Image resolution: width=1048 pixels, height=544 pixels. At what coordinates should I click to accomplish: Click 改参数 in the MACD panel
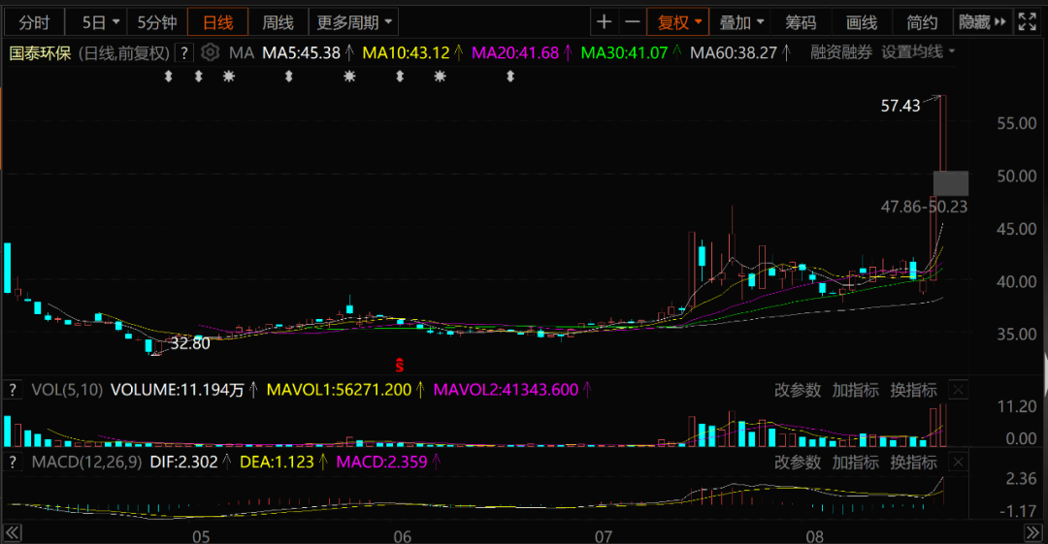pyautogui.click(x=798, y=463)
